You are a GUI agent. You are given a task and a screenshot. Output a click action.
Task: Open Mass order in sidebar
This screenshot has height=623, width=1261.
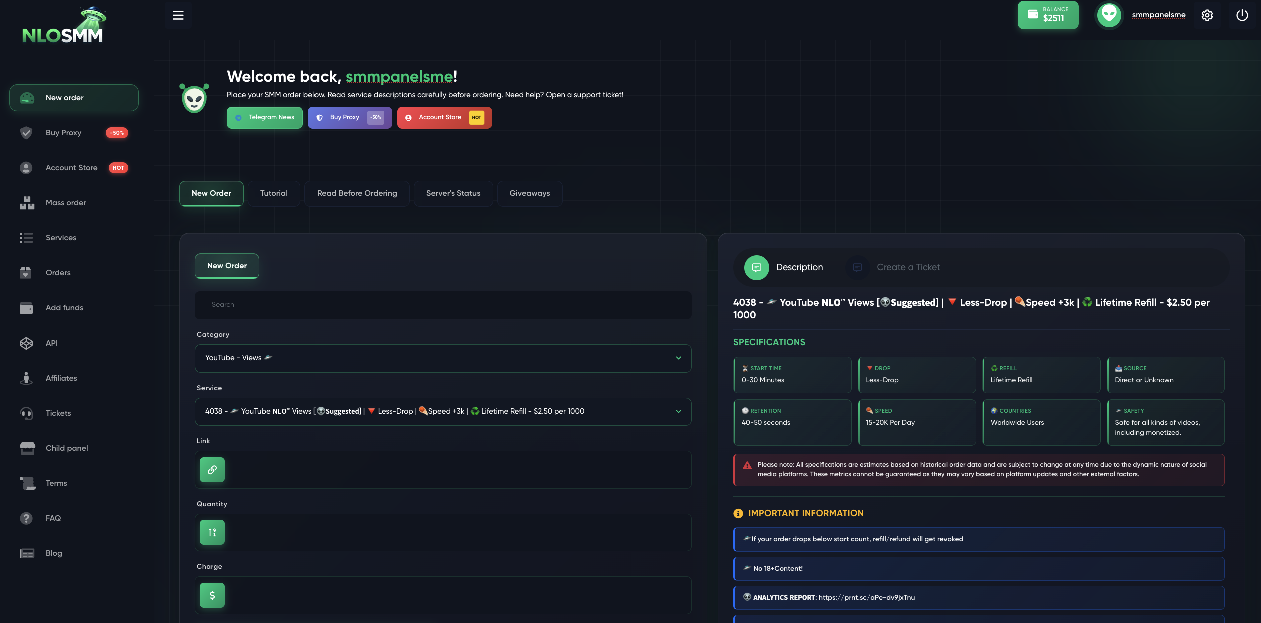(66, 203)
